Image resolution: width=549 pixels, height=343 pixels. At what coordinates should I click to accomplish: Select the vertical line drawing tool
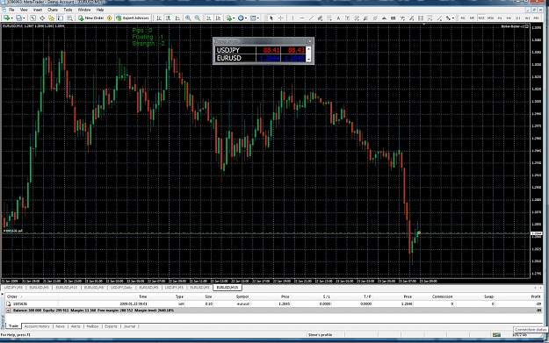(x=293, y=18)
